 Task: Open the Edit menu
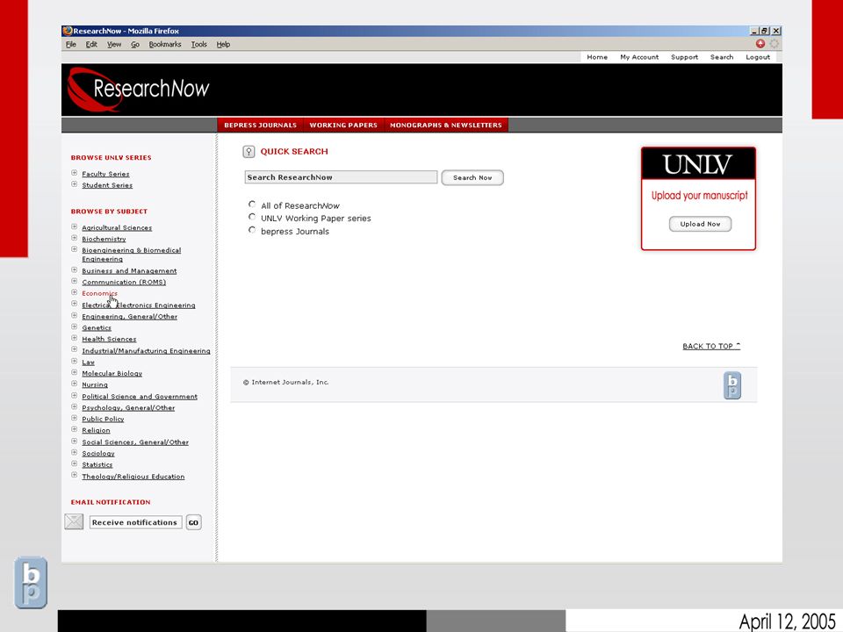pyautogui.click(x=91, y=45)
